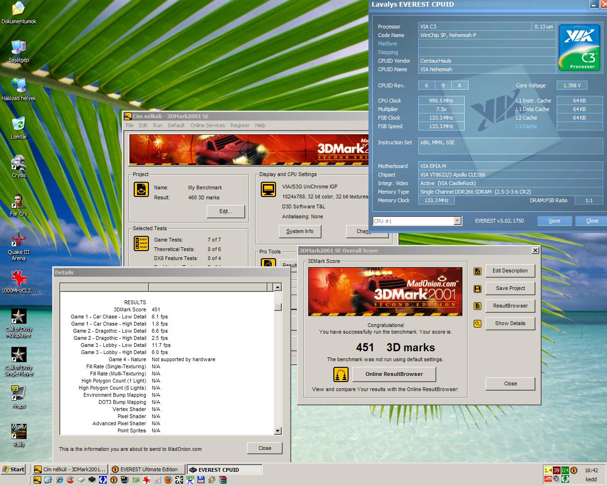
Task: Click the System Info button
Action: 300,231
